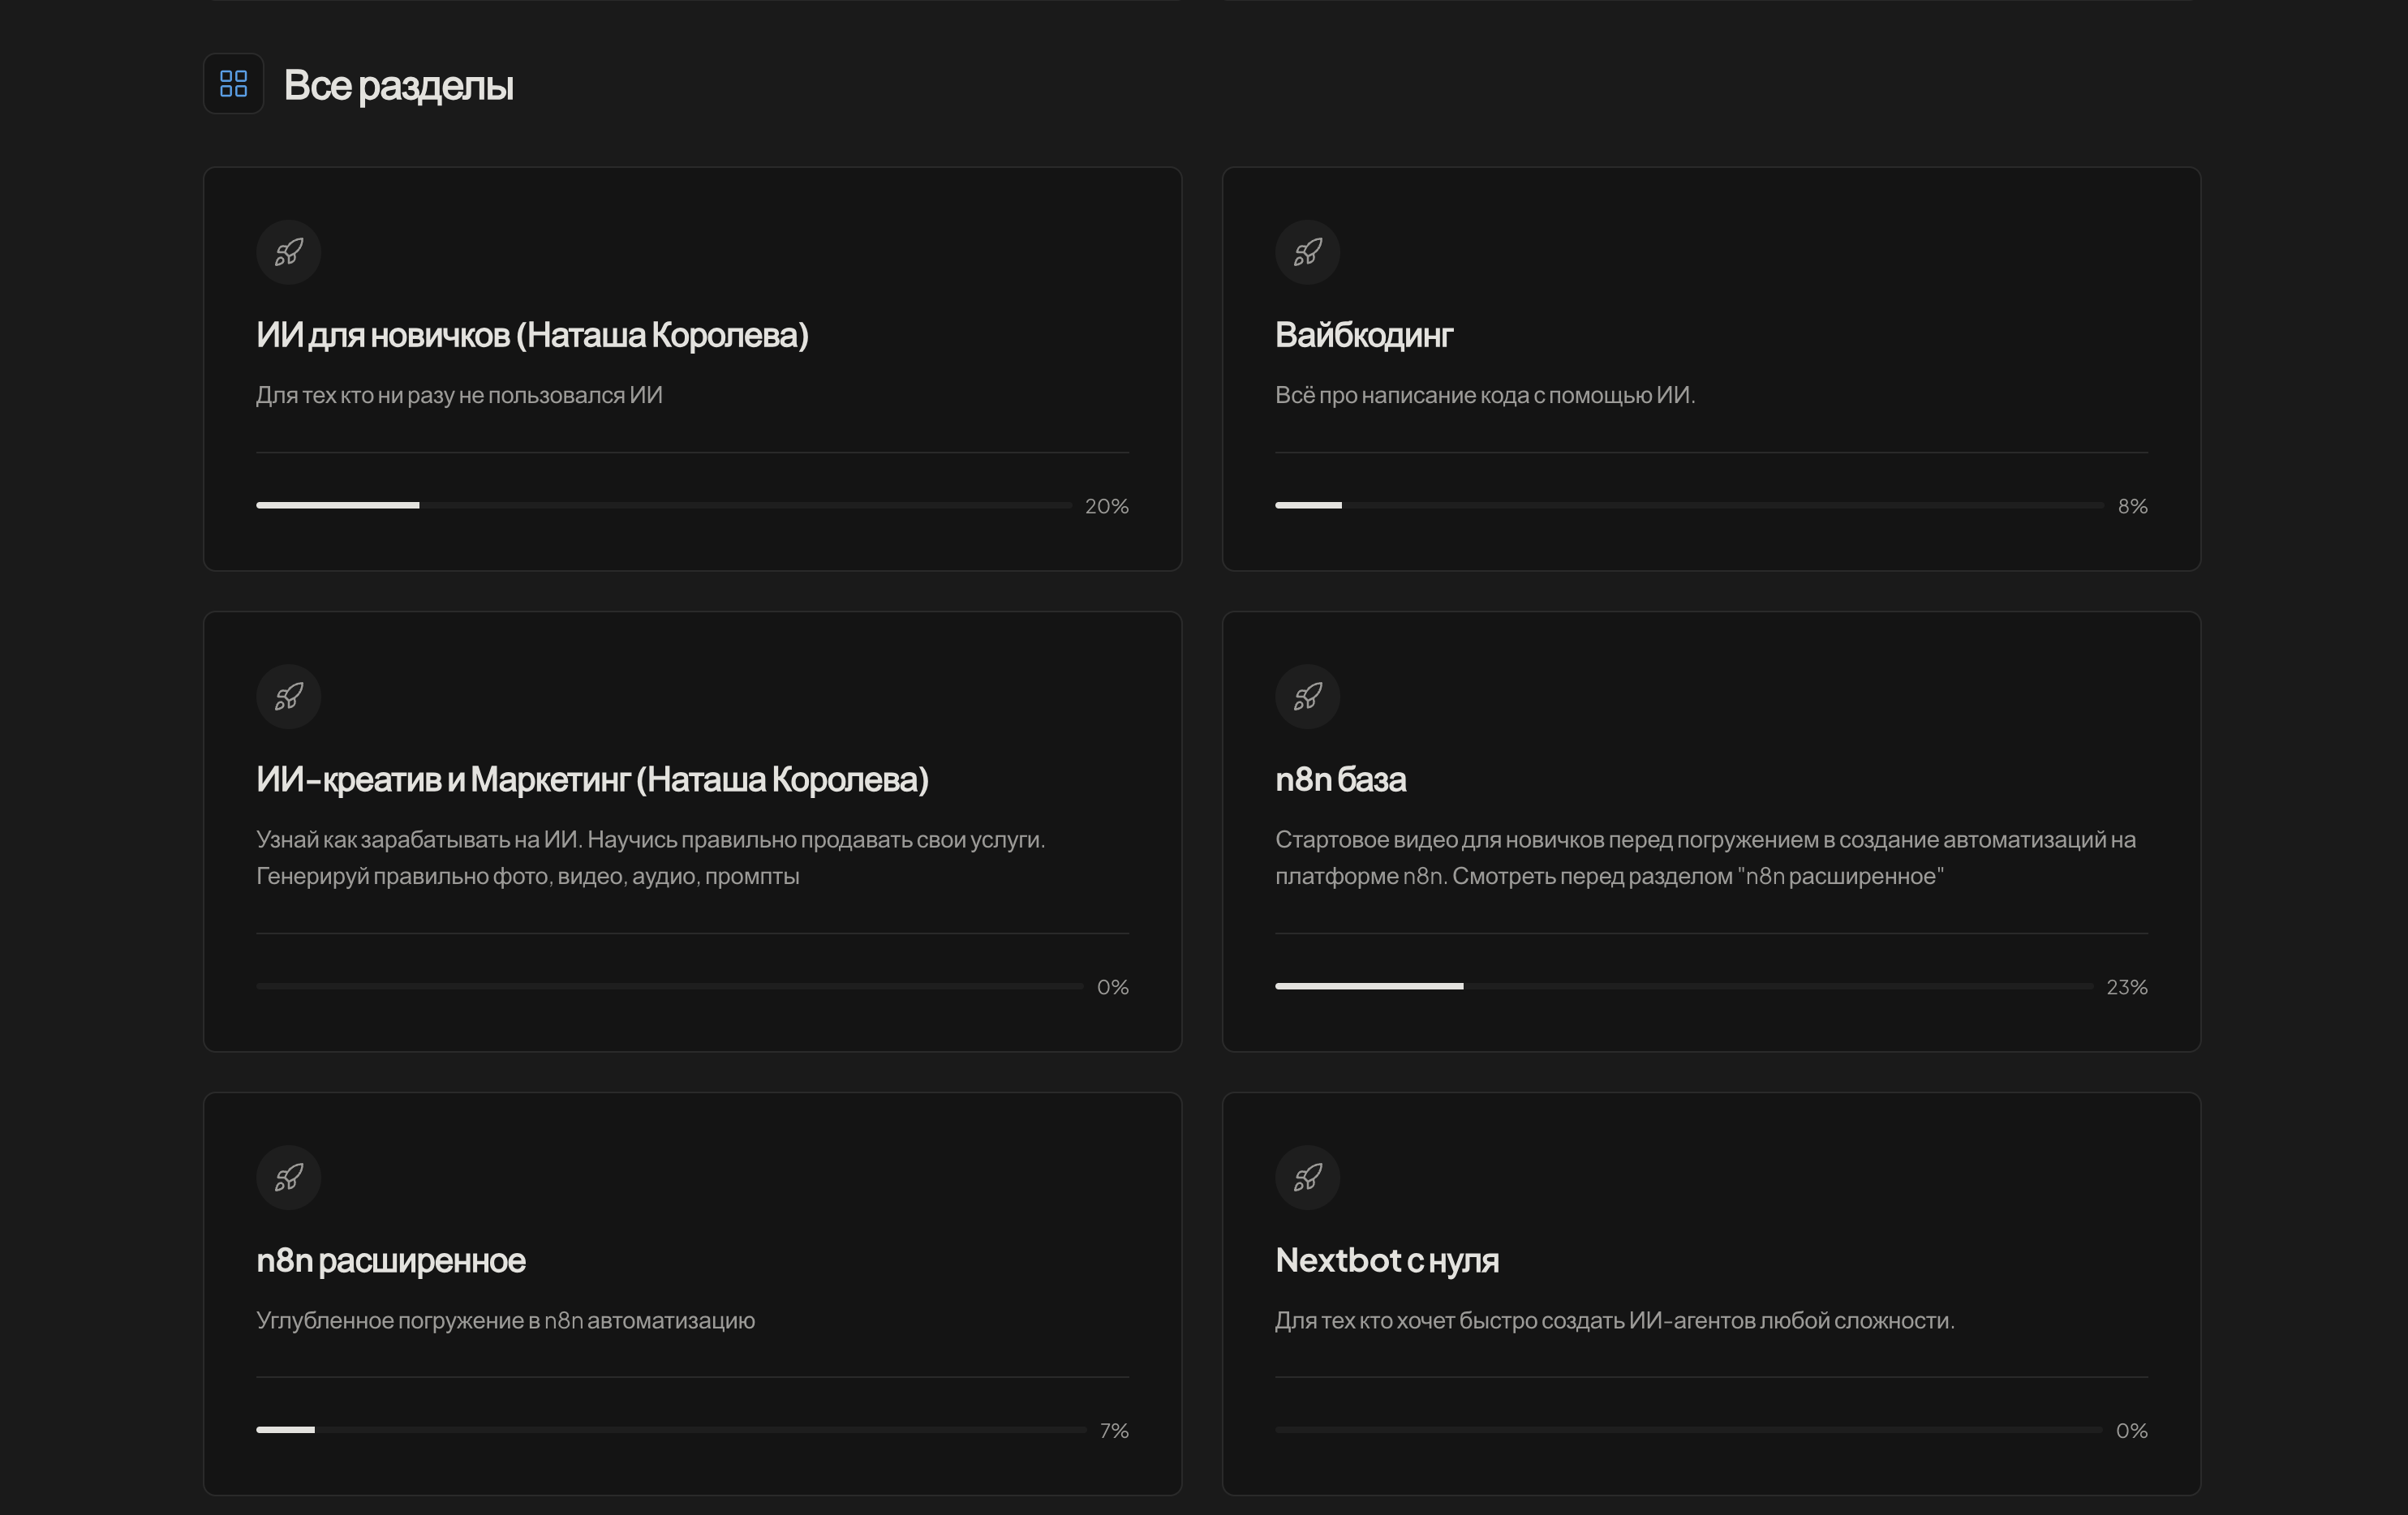Click the 0% label on Nextbot с нуля card

[2131, 1431]
